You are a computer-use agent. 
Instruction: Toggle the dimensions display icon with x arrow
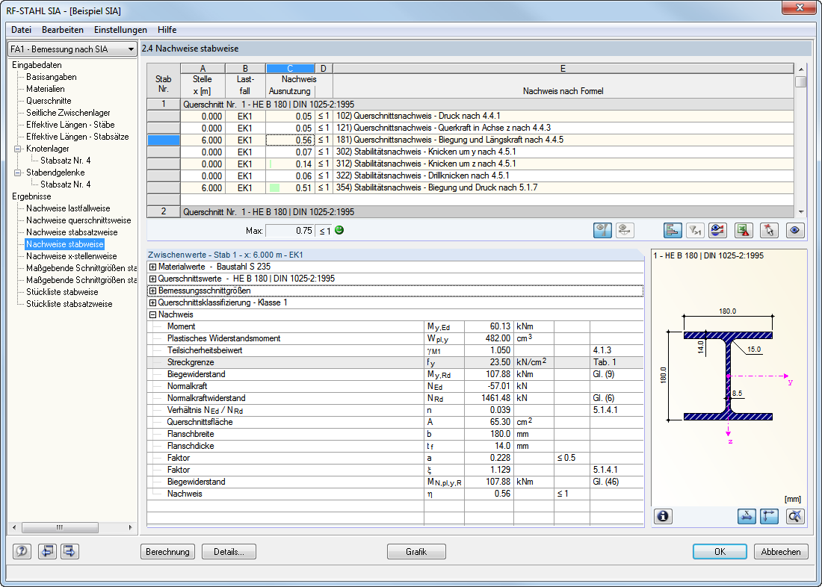click(747, 516)
